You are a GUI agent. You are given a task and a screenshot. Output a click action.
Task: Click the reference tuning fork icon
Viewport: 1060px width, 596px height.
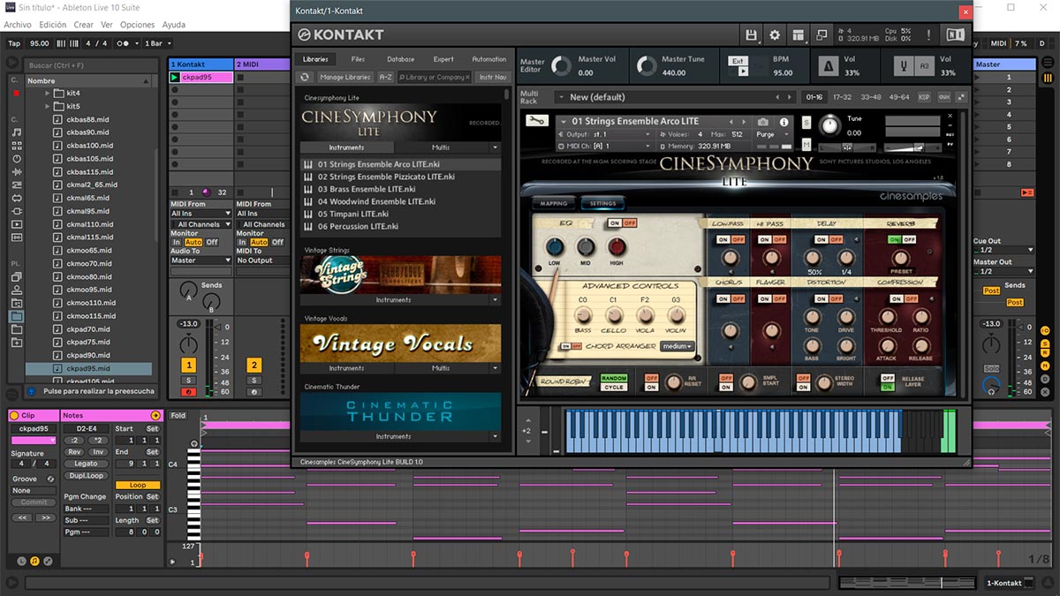point(903,66)
